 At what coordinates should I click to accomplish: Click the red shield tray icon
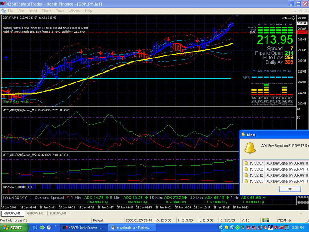pos(276,228)
